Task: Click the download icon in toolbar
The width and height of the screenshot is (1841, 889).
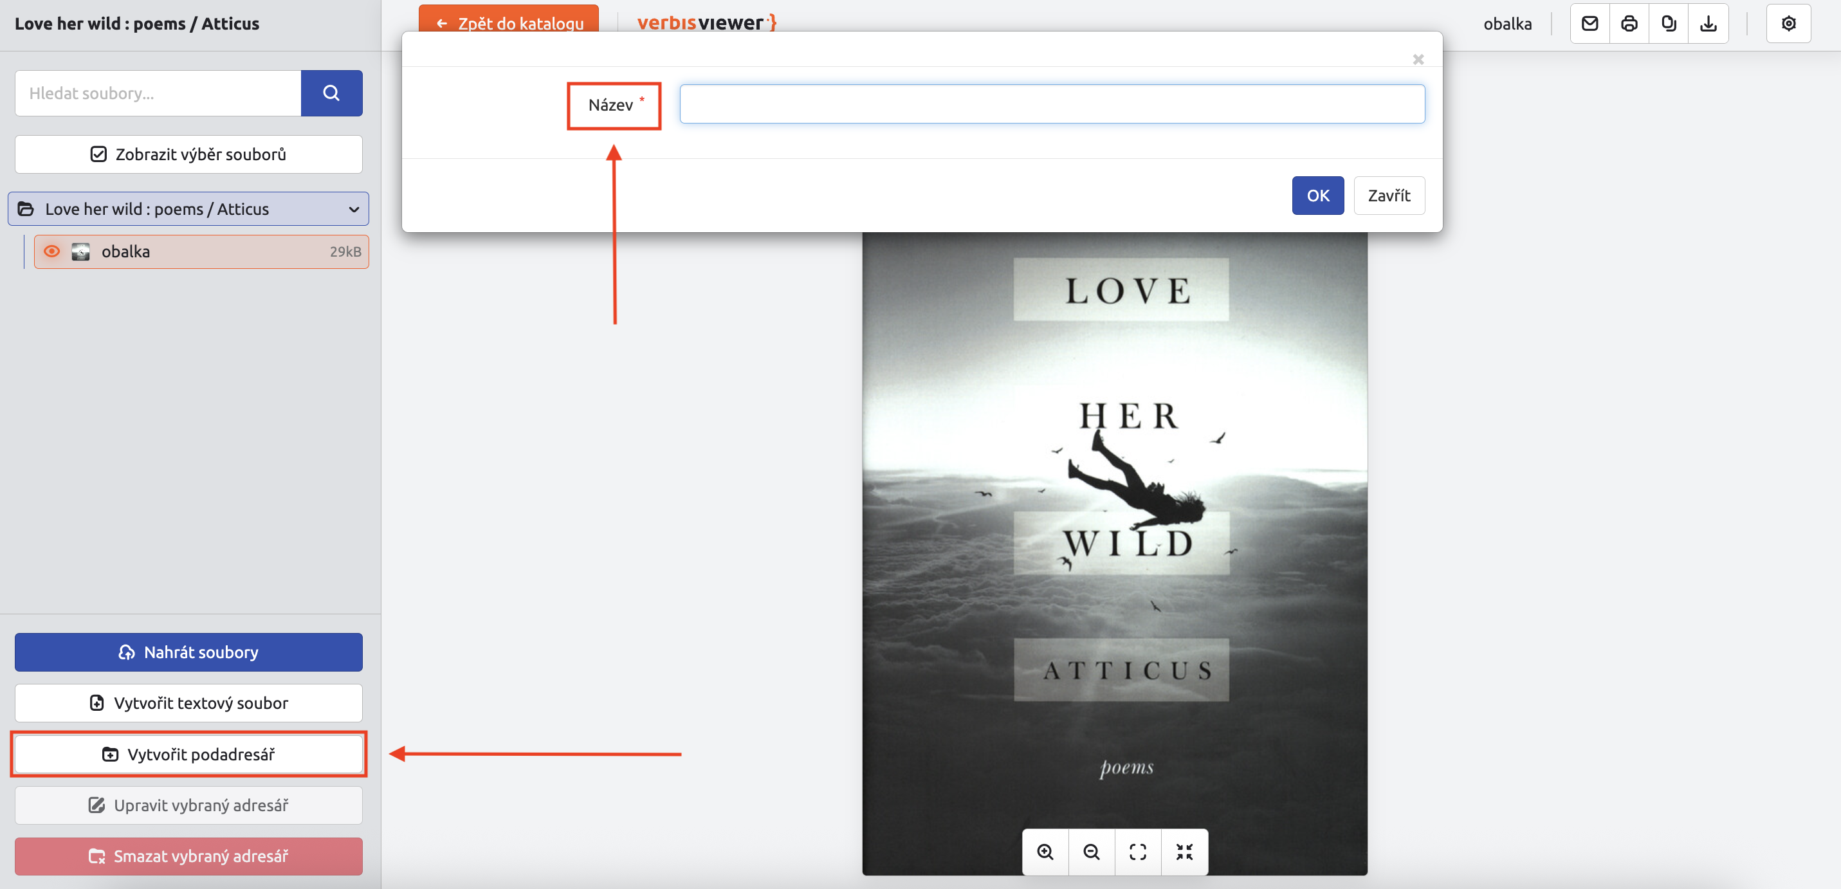Action: pyautogui.click(x=1708, y=24)
